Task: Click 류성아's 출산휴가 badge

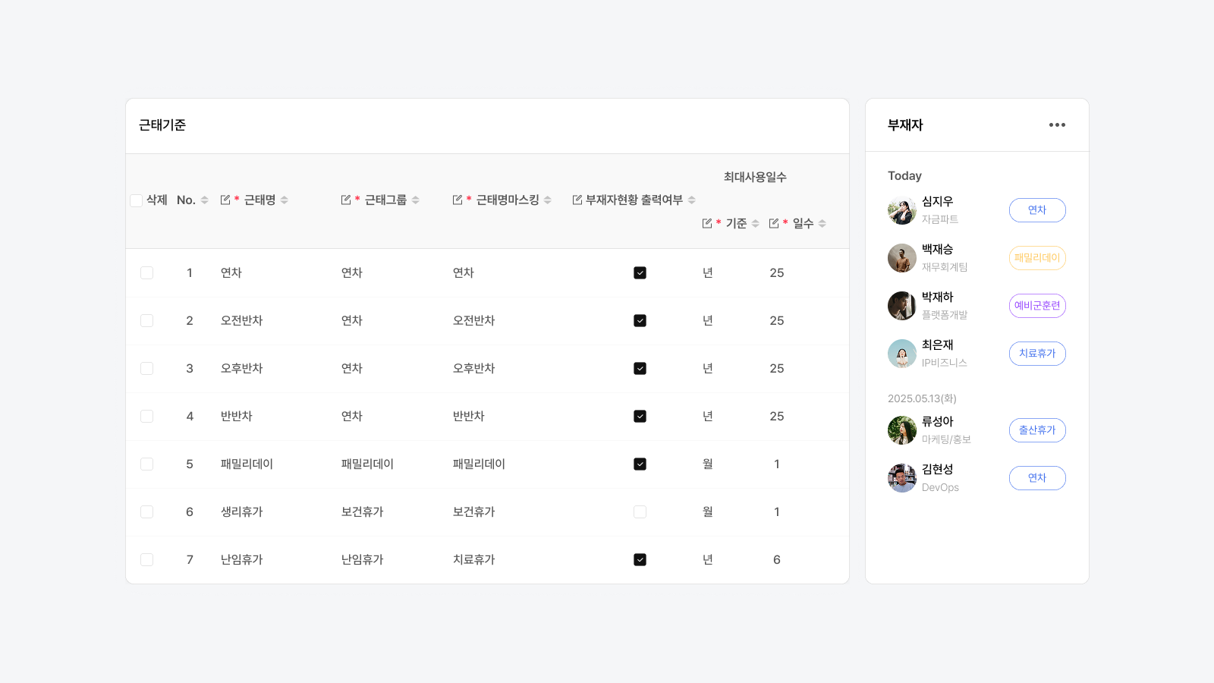Action: click(x=1037, y=430)
